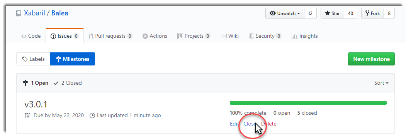Image resolution: width=406 pixels, height=139 pixels.
Task: Open the Wiki book icon tab
Action: [x=224, y=36]
